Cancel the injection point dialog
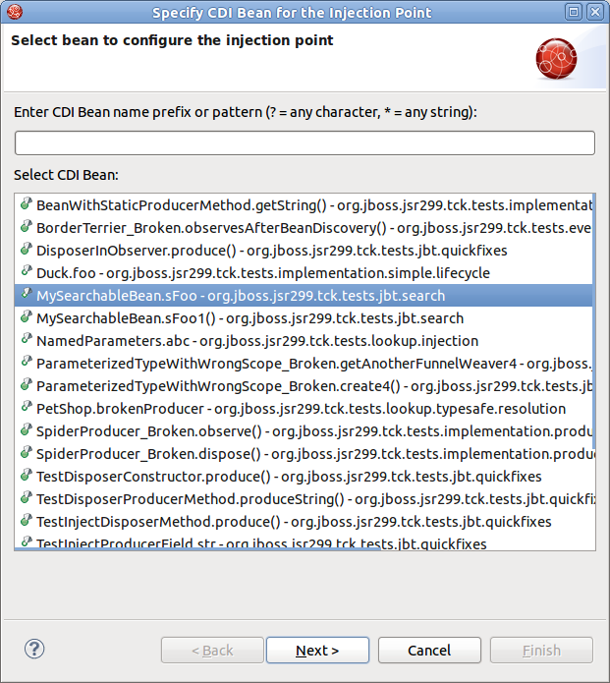The height and width of the screenshot is (683, 610). pos(429,651)
